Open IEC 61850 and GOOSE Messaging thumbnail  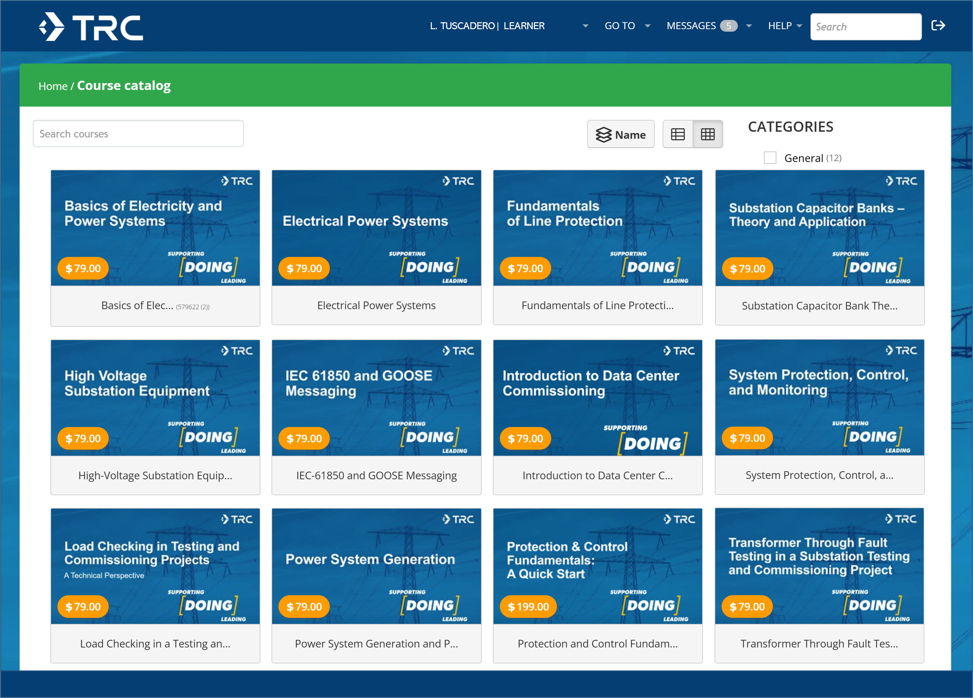[x=376, y=398]
